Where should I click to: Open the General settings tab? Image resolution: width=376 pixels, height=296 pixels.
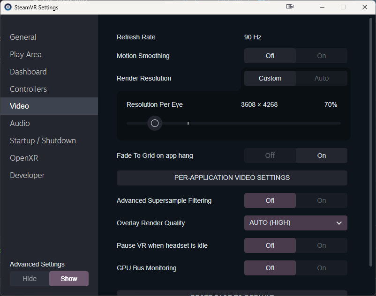[x=23, y=37]
